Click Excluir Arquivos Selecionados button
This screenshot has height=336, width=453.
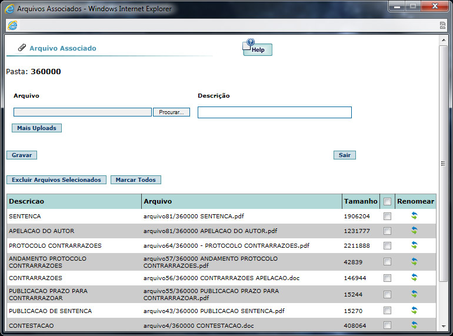(x=57, y=180)
